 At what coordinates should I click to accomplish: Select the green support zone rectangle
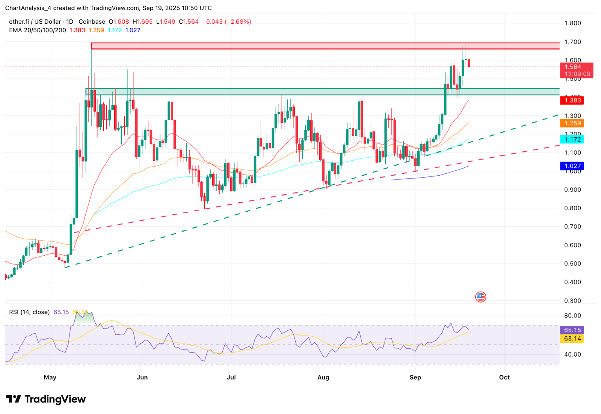(x=322, y=92)
